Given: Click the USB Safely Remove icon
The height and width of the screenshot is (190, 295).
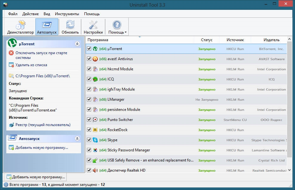Looking at the screenshot, I should [x=95, y=160].
